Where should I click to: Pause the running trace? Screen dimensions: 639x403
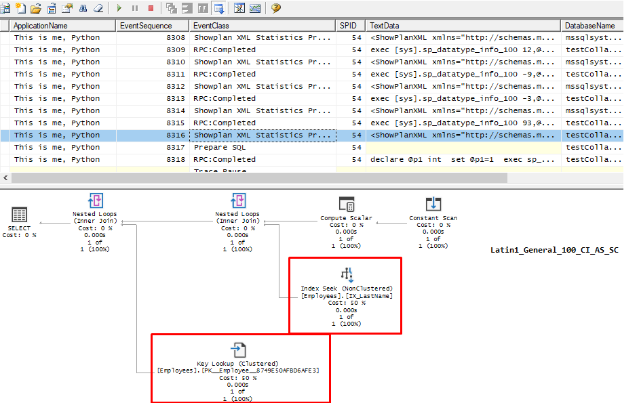coord(136,9)
